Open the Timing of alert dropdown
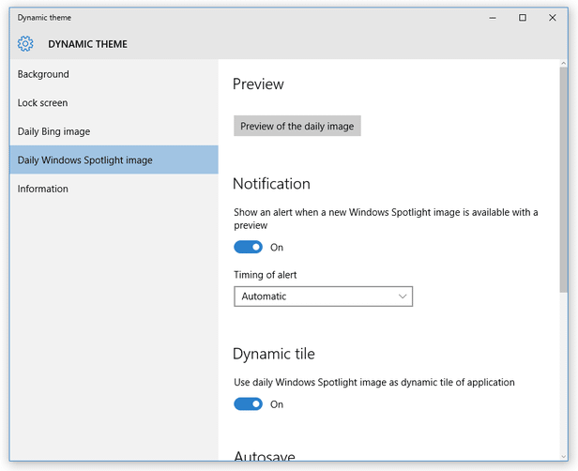The image size is (578, 471). (x=324, y=296)
